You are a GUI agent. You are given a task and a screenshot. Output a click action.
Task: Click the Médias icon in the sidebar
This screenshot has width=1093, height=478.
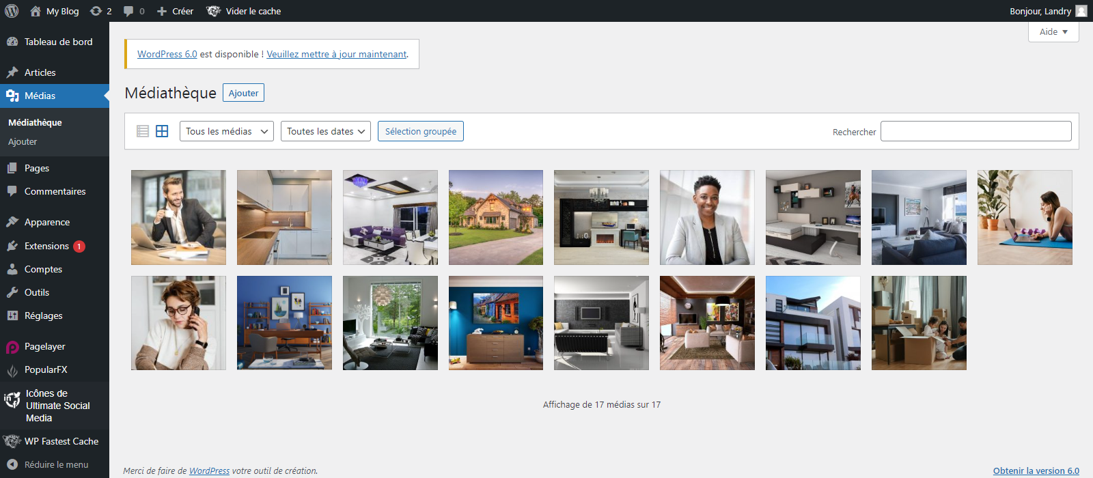(x=12, y=96)
